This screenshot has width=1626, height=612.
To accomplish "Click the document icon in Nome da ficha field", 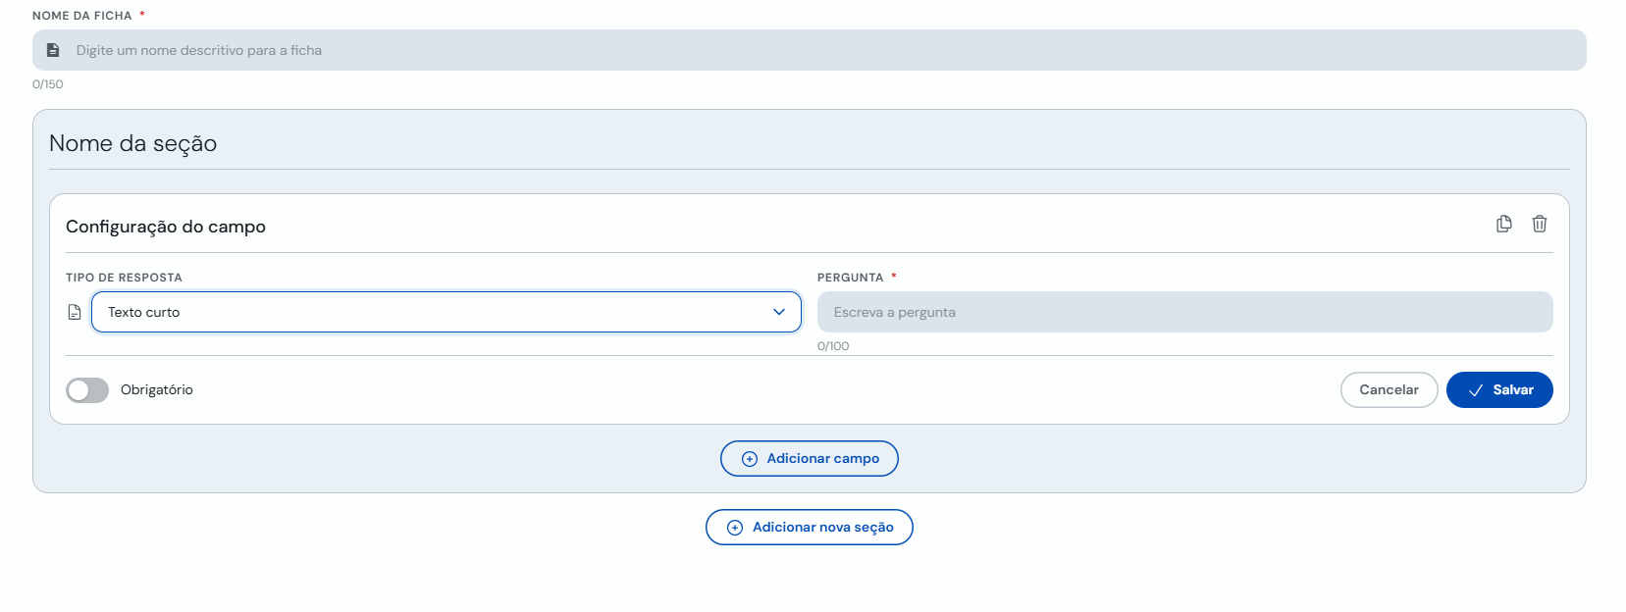I will click(54, 50).
